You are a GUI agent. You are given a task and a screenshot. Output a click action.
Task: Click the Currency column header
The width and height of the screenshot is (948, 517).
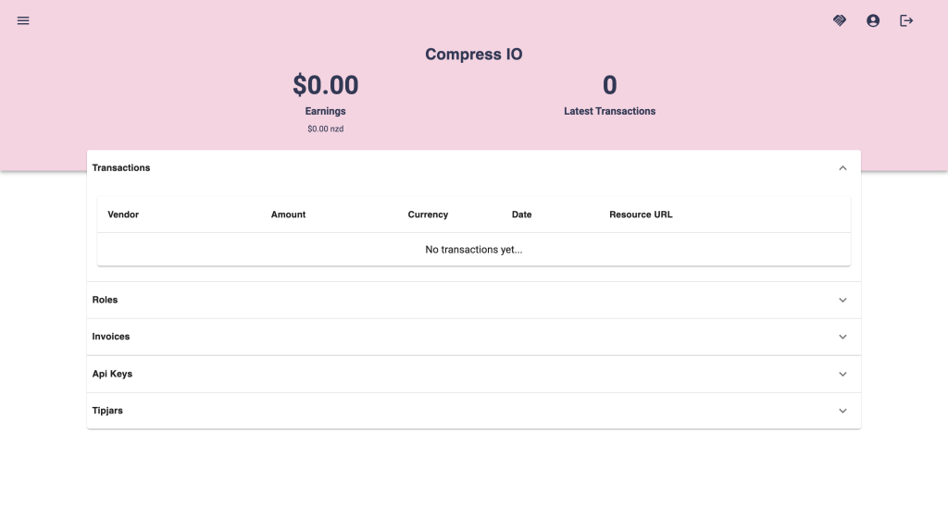[428, 215]
